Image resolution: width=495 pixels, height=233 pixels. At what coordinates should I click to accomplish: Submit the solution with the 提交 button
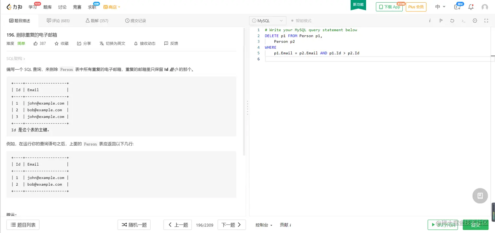click(x=476, y=225)
